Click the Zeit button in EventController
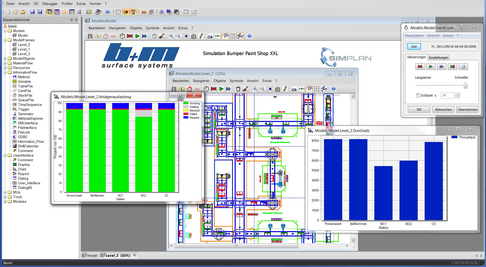Screen dimensions: 486x267 (x=414, y=46)
